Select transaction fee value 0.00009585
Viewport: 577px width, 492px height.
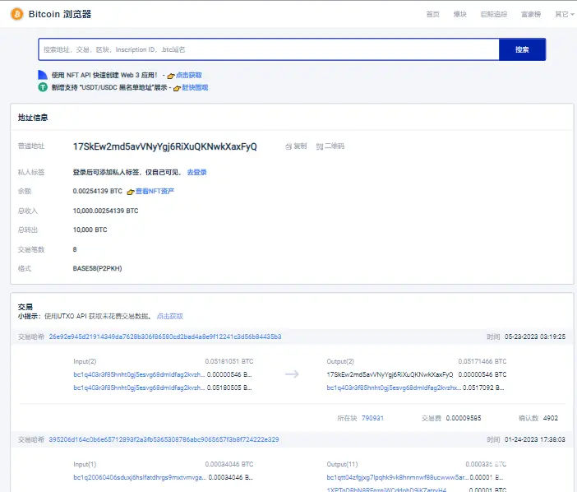[464, 418]
